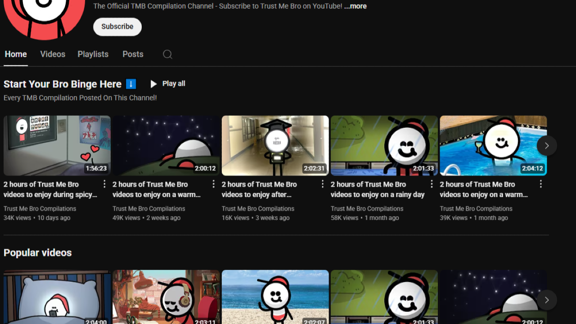Viewport: 576px width, 324px height.
Task: Open channel name under the 58K views video
Action: click(x=367, y=209)
